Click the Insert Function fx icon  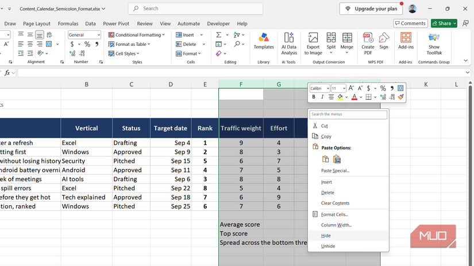(x=7, y=73)
